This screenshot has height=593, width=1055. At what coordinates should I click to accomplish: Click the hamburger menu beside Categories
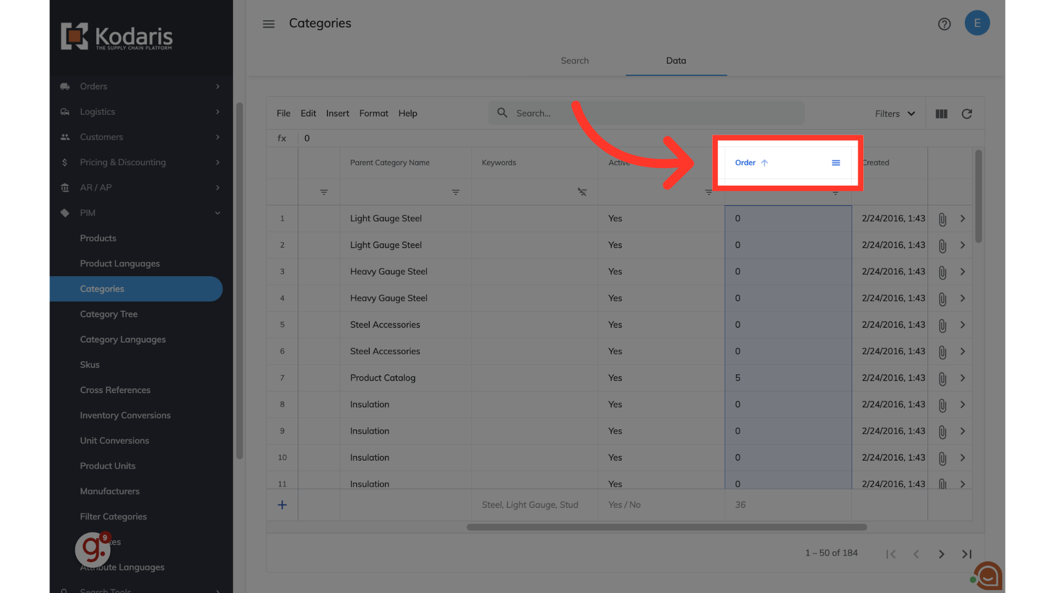(x=268, y=24)
